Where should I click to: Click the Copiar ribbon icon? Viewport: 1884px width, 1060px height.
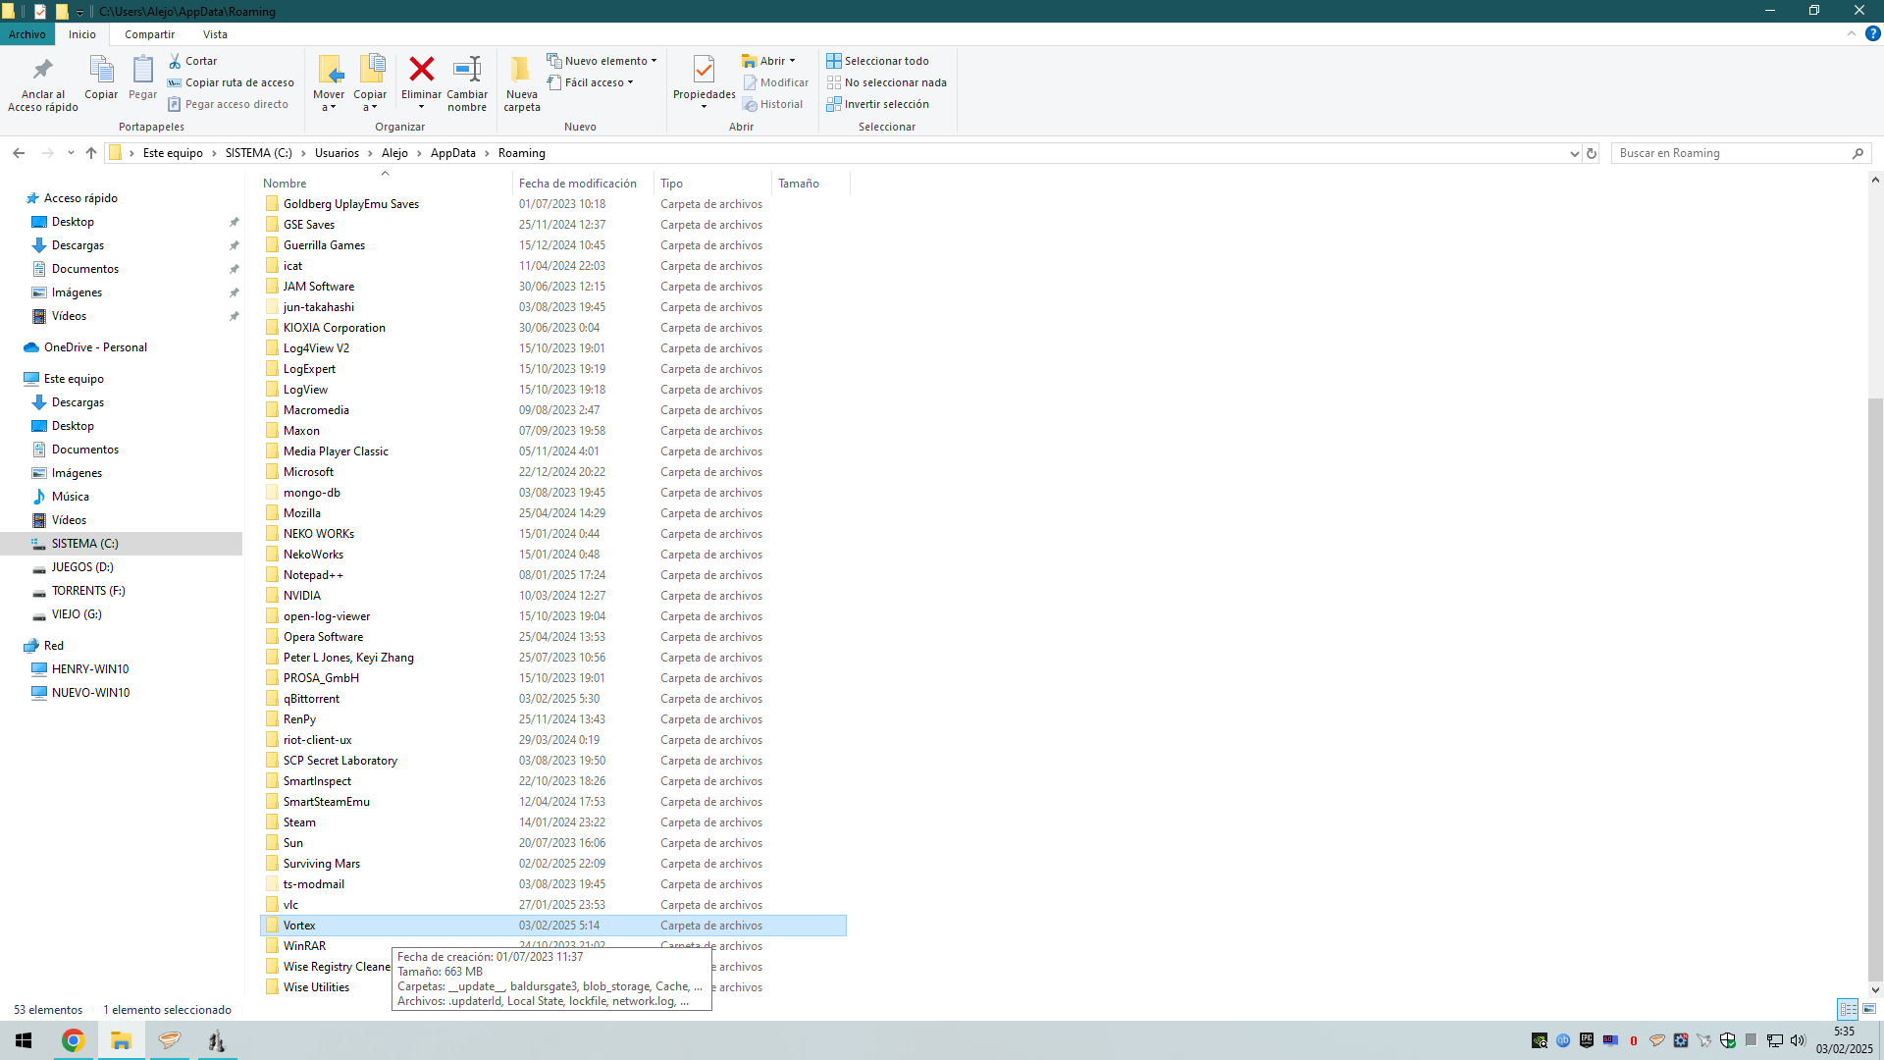coord(101,70)
